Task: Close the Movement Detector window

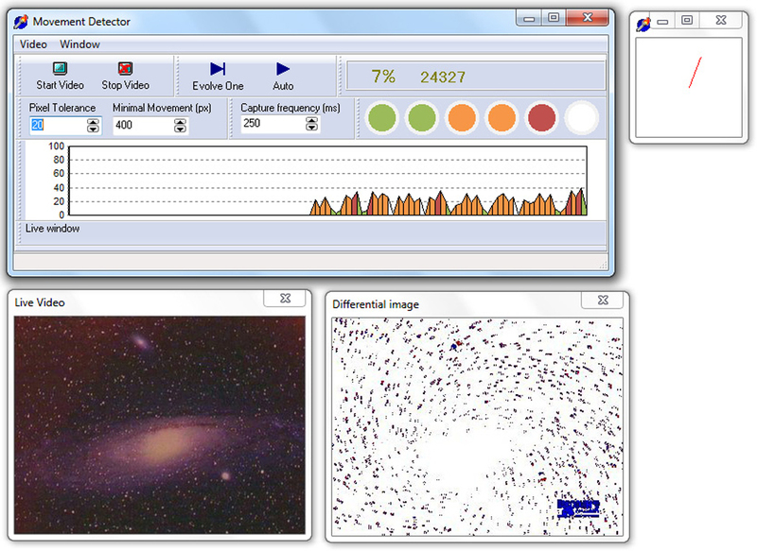Action: pos(587,18)
